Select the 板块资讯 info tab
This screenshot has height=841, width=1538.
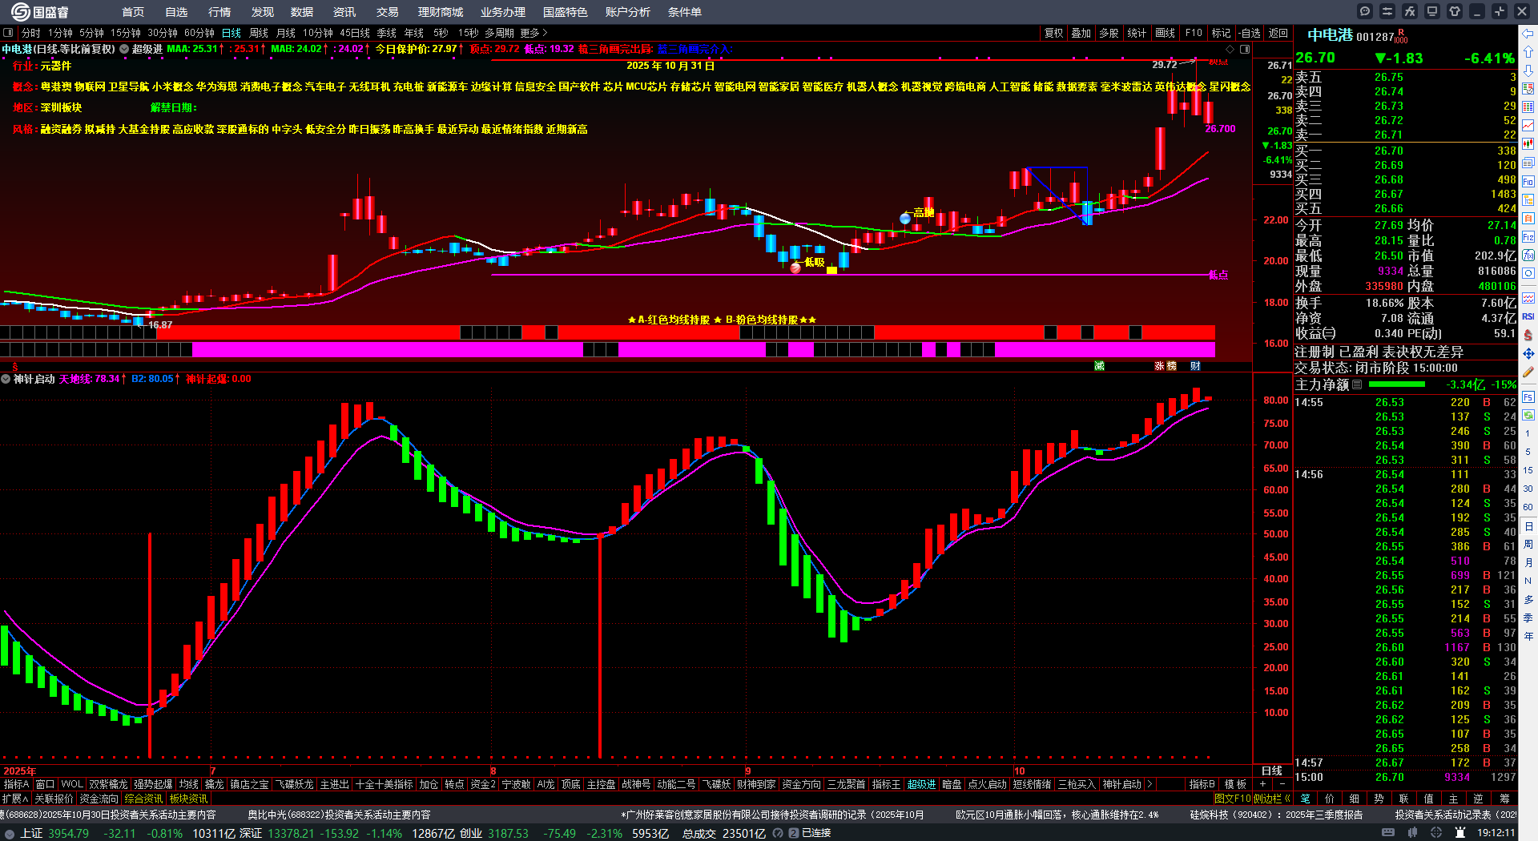tap(188, 799)
